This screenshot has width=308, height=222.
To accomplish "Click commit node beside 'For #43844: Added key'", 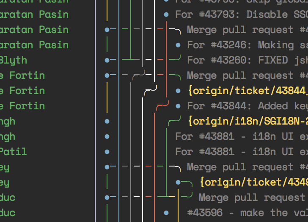I will point(178,106).
